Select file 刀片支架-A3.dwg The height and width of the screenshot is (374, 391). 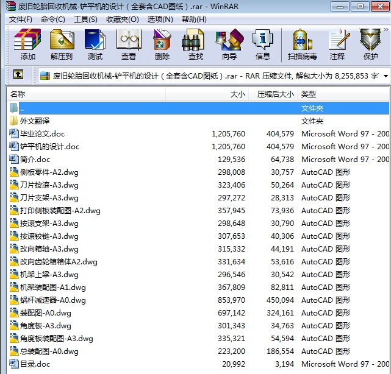coord(199,198)
